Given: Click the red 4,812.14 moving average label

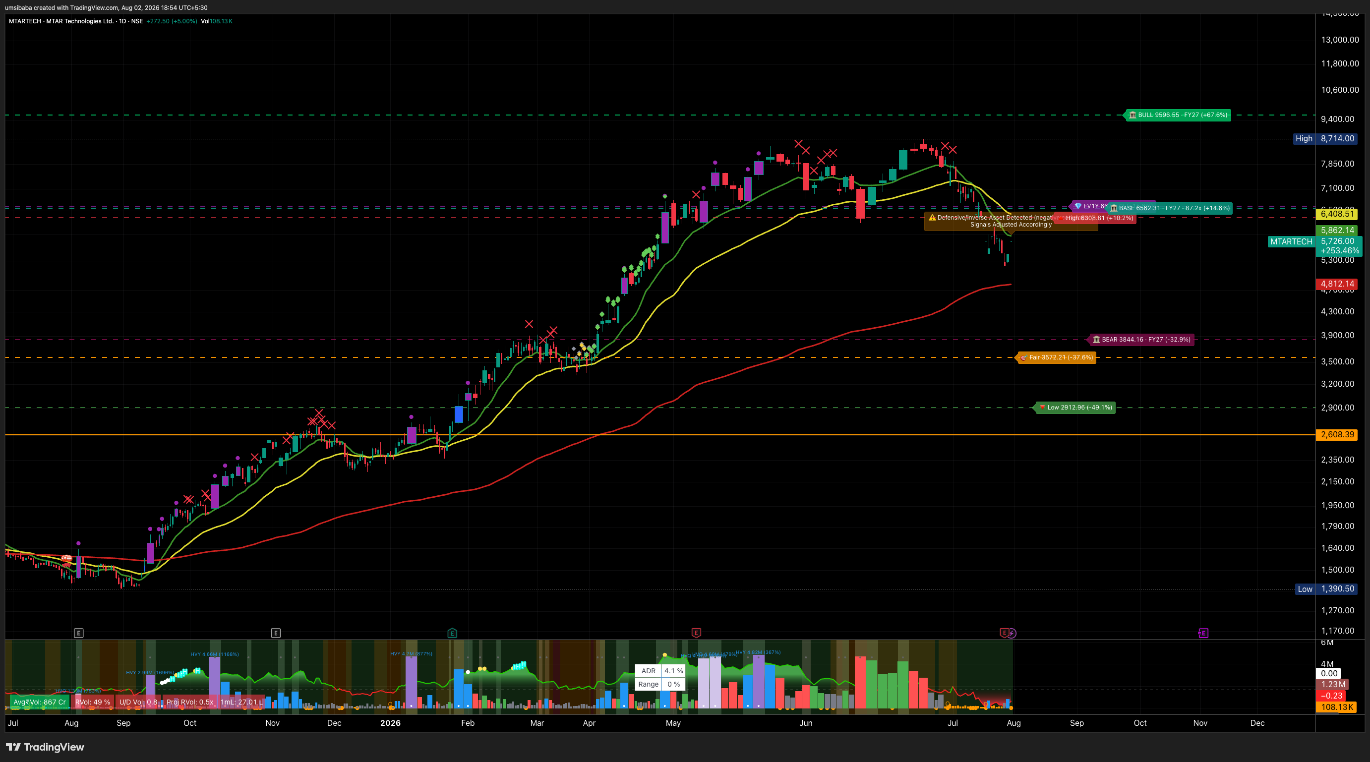Looking at the screenshot, I should click(x=1336, y=284).
